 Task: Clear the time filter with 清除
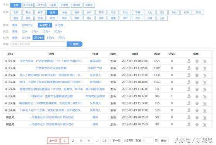coord(14,37)
